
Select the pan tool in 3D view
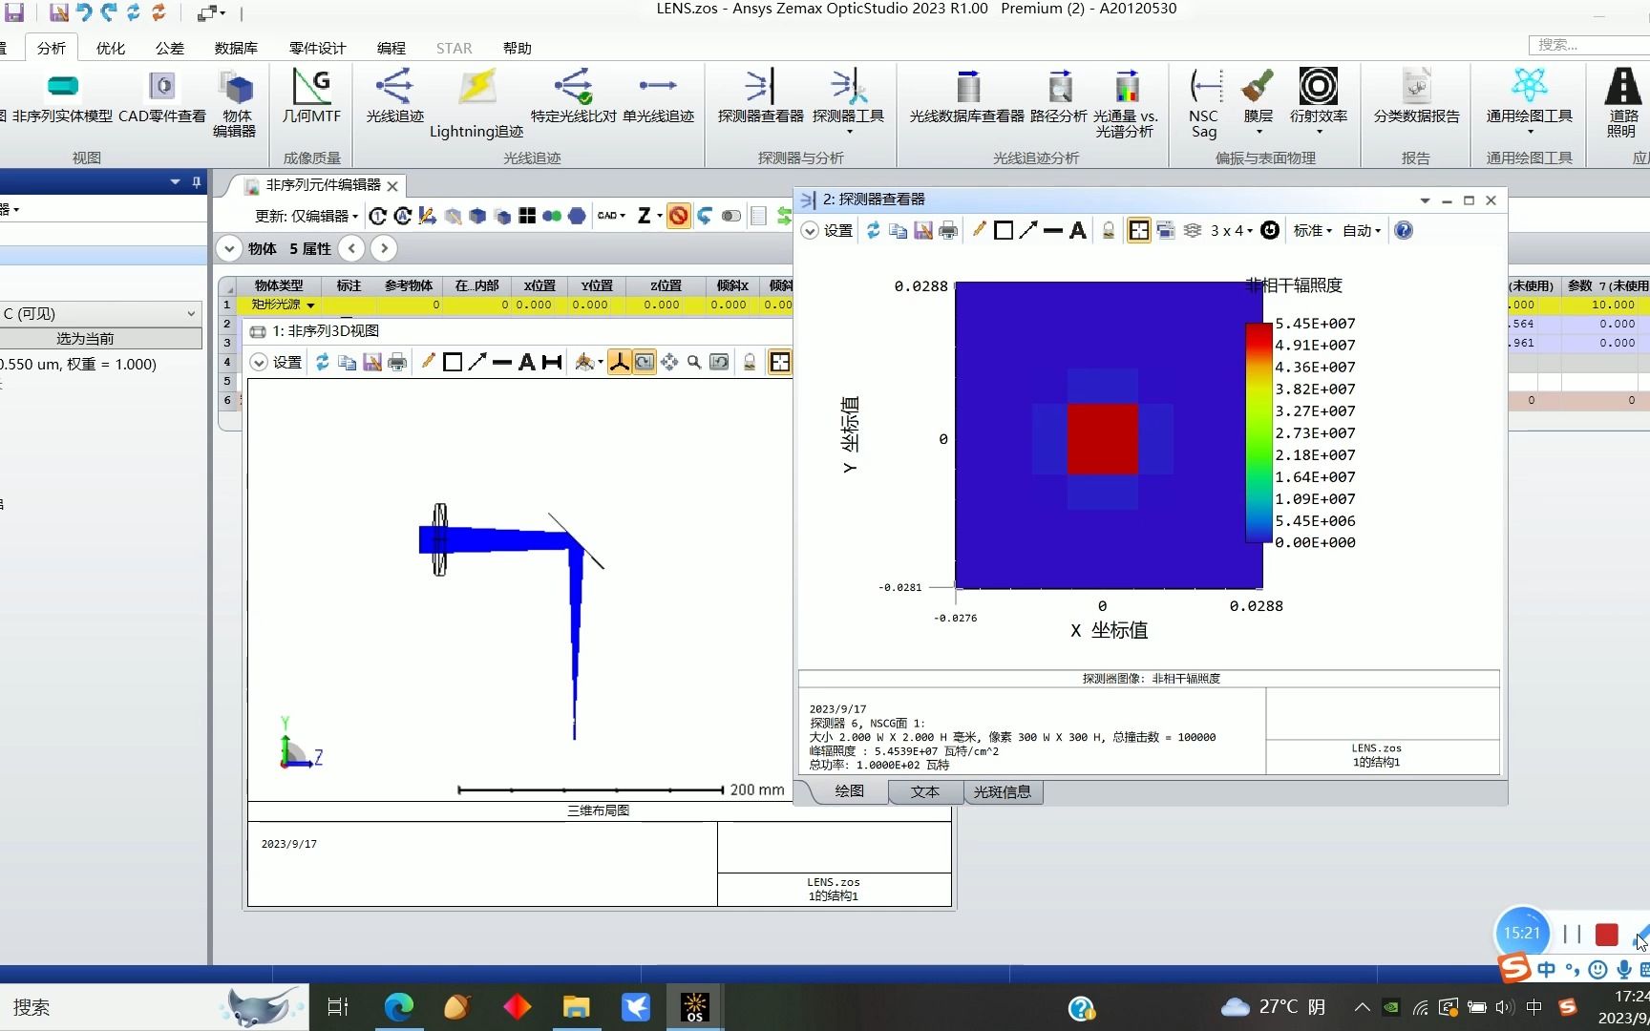(669, 362)
